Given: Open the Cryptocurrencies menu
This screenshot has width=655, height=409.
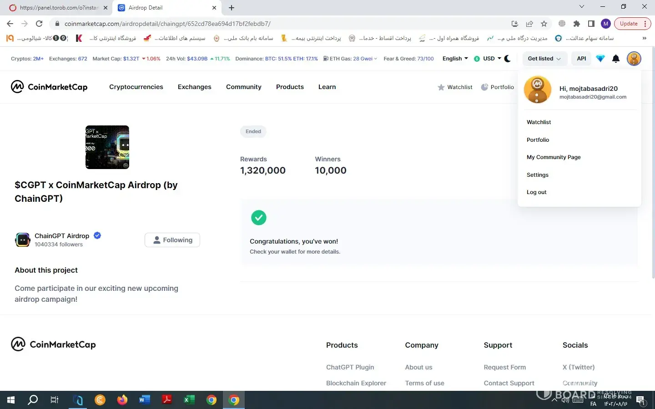Looking at the screenshot, I should click(136, 87).
